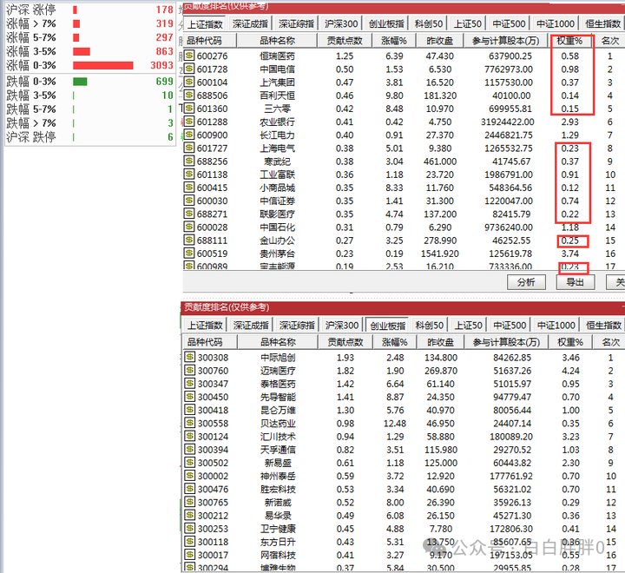Click the S icon beside 300418 昆仑万维

click(190, 410)
